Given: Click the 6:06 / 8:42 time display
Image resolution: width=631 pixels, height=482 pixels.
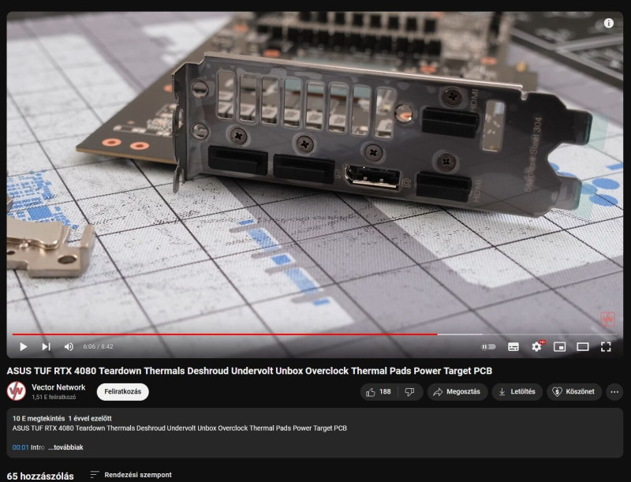Looking at the screenshot, I should 98,346.
